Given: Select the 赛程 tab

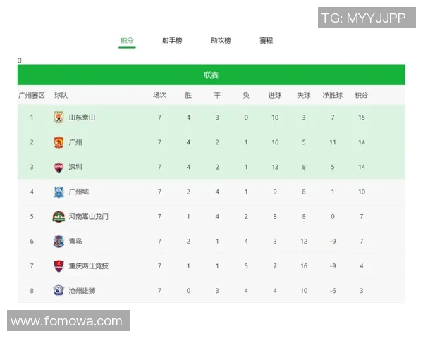Looking at the screenshot, I should click(x=266, y=41).
